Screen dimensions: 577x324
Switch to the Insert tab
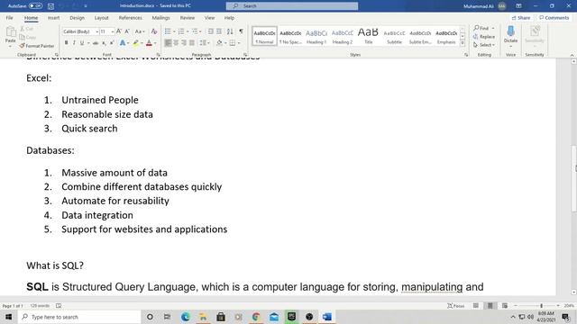coord(53,18)
